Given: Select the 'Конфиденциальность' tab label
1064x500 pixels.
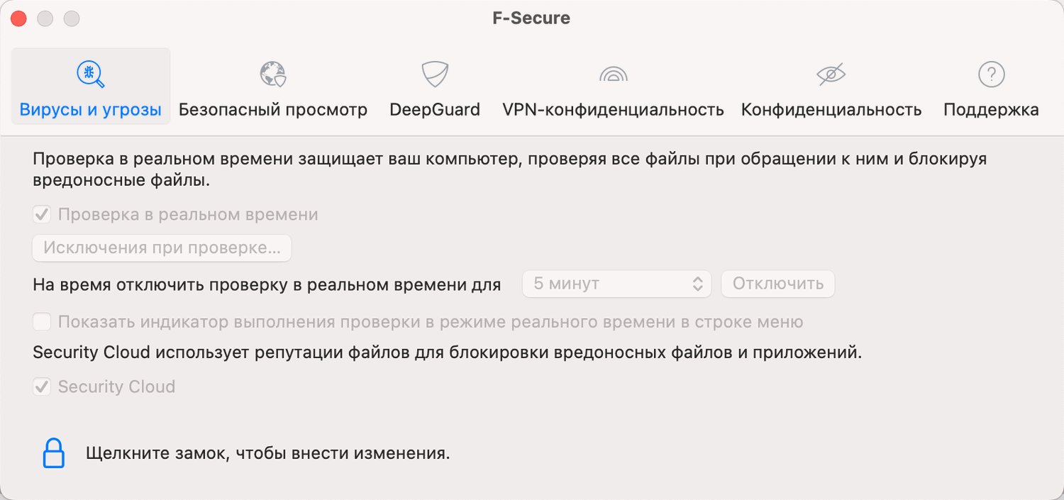Looking at the screenshot, I should (x=831, y=110).
